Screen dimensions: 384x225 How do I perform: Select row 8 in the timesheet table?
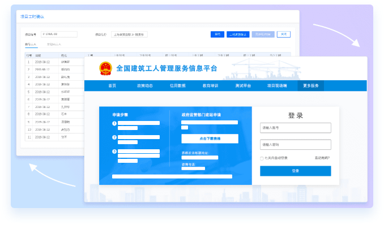[54, 114]
